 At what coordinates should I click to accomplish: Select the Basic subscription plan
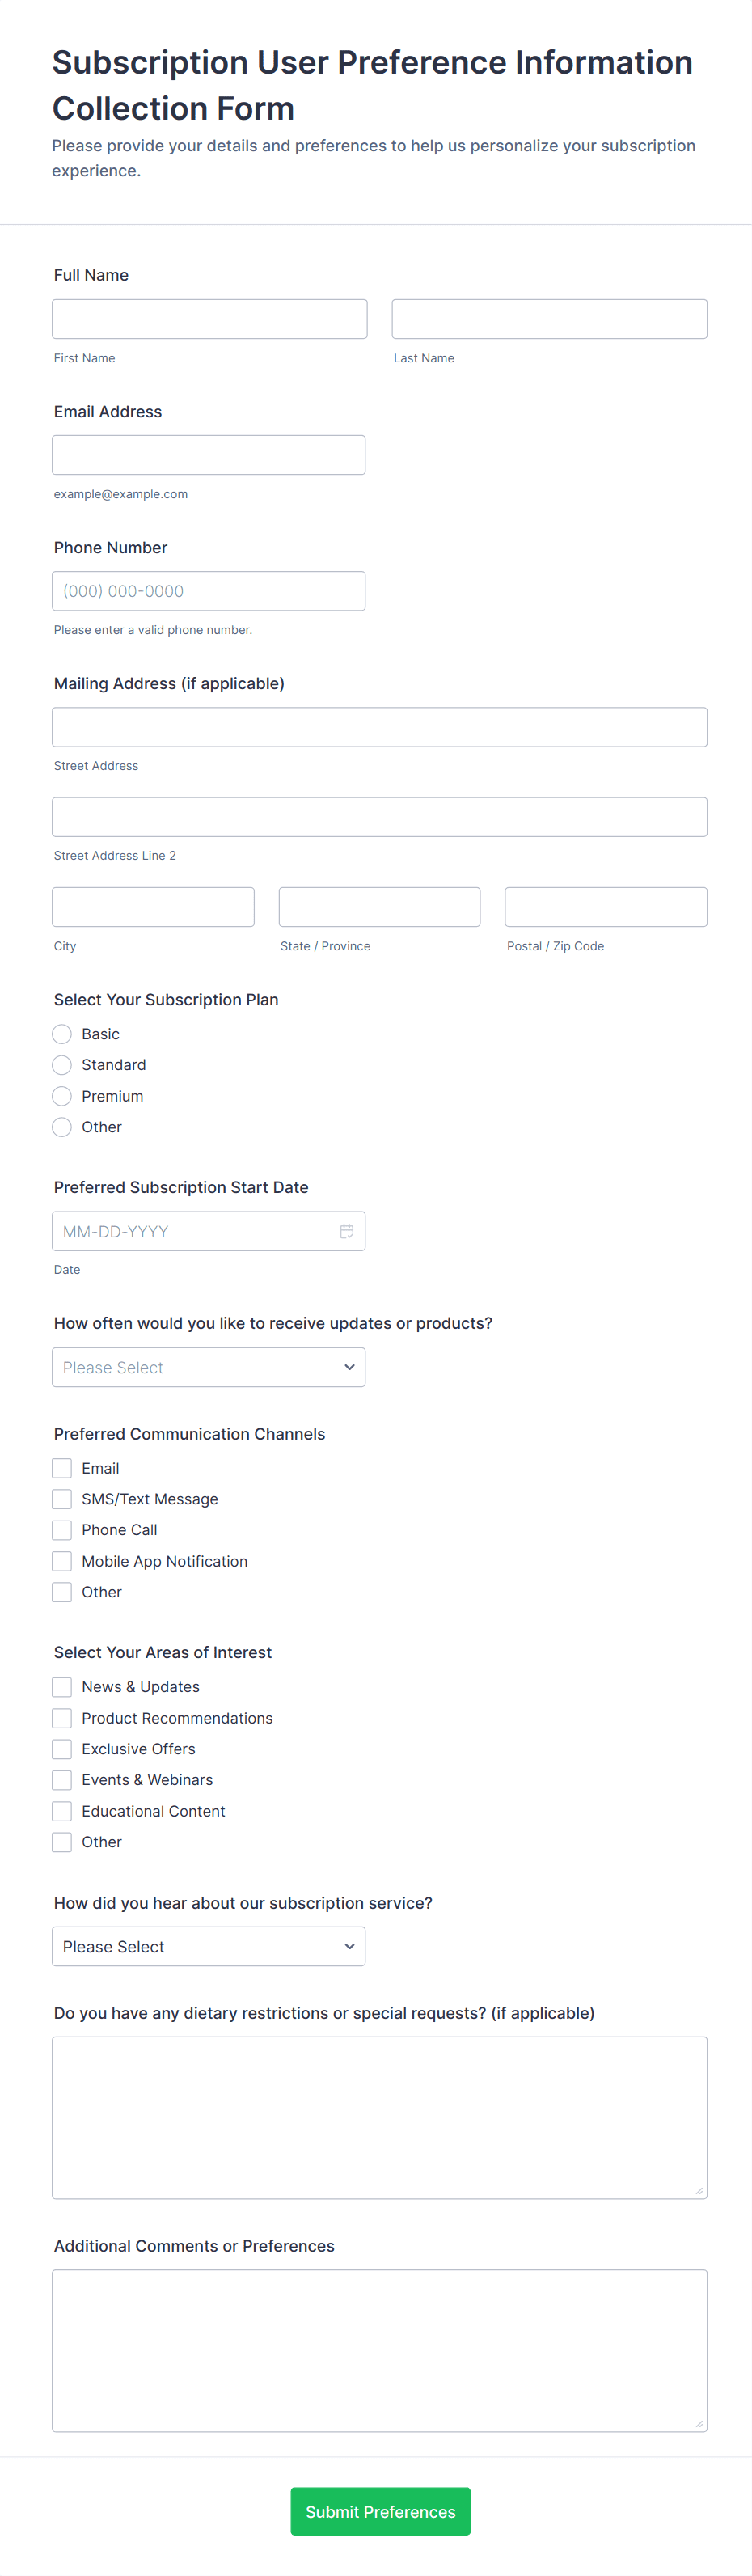(x=62, y=1034)
